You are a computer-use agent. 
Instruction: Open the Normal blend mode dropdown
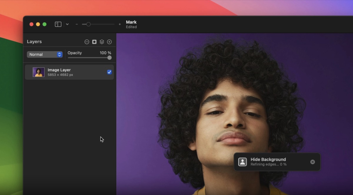click(45, 54)
